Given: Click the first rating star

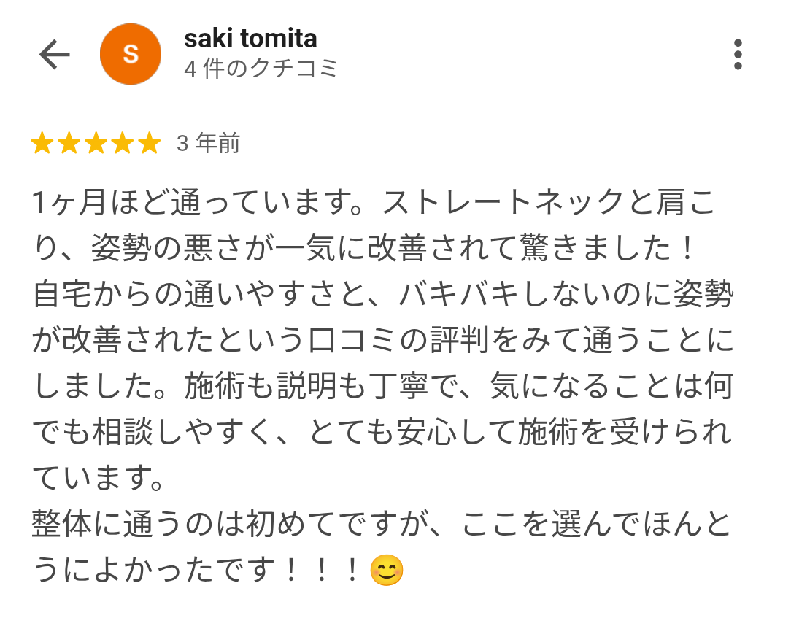Looking at the screenshot, I should tap(42, 144).
